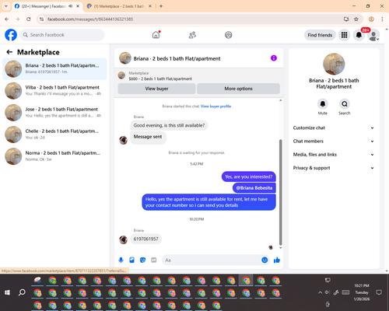The height and width of the screenshot is (311, 389).
Task: Open the View buyer profile link
Action: 216,107
